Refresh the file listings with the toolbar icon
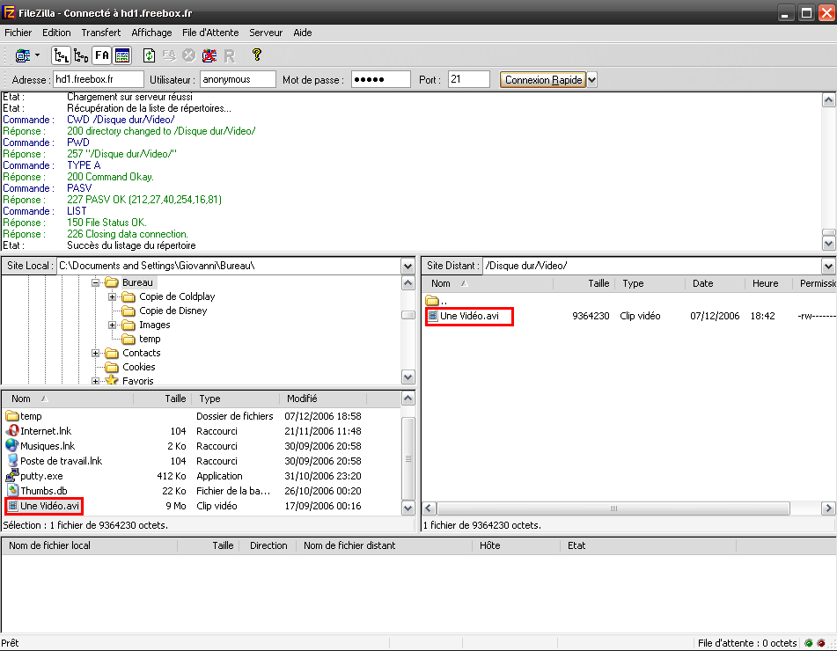The width and height of the screenshot is (837, 651). [x=150, y=55]
